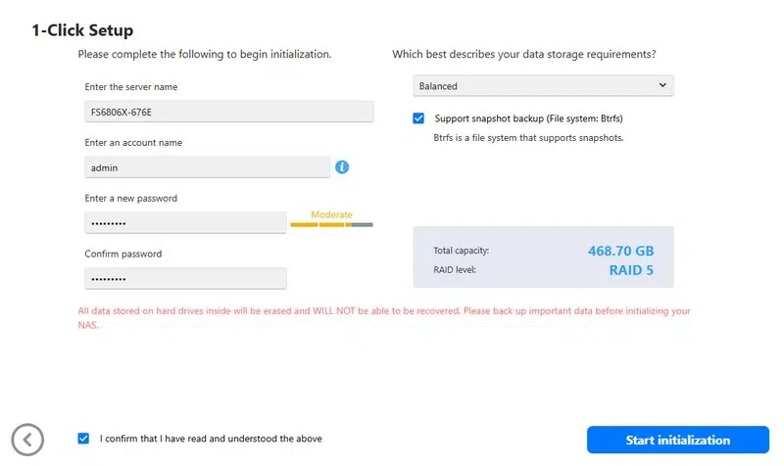Focus the account name field containing admin

(208, 167)
